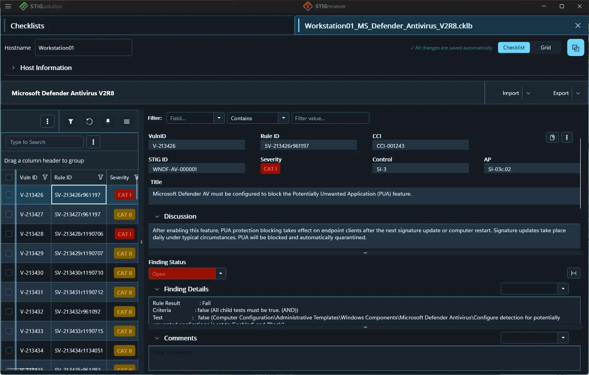Check the V-213433 row checkbox
589x375 pixels.
(9, 331)
